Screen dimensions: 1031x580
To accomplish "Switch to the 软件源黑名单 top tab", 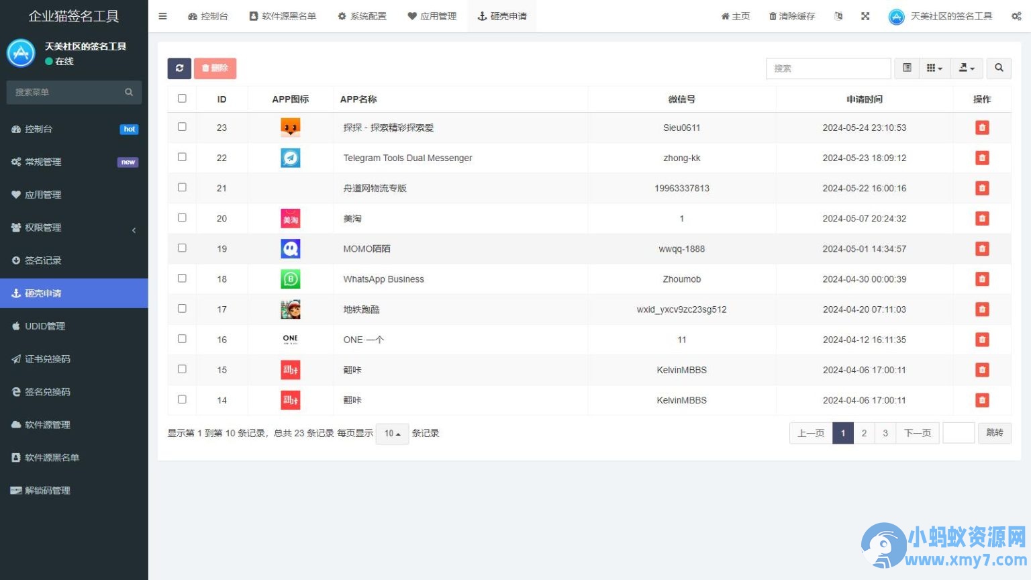I will pyautogui.click(x=283, y=16).
